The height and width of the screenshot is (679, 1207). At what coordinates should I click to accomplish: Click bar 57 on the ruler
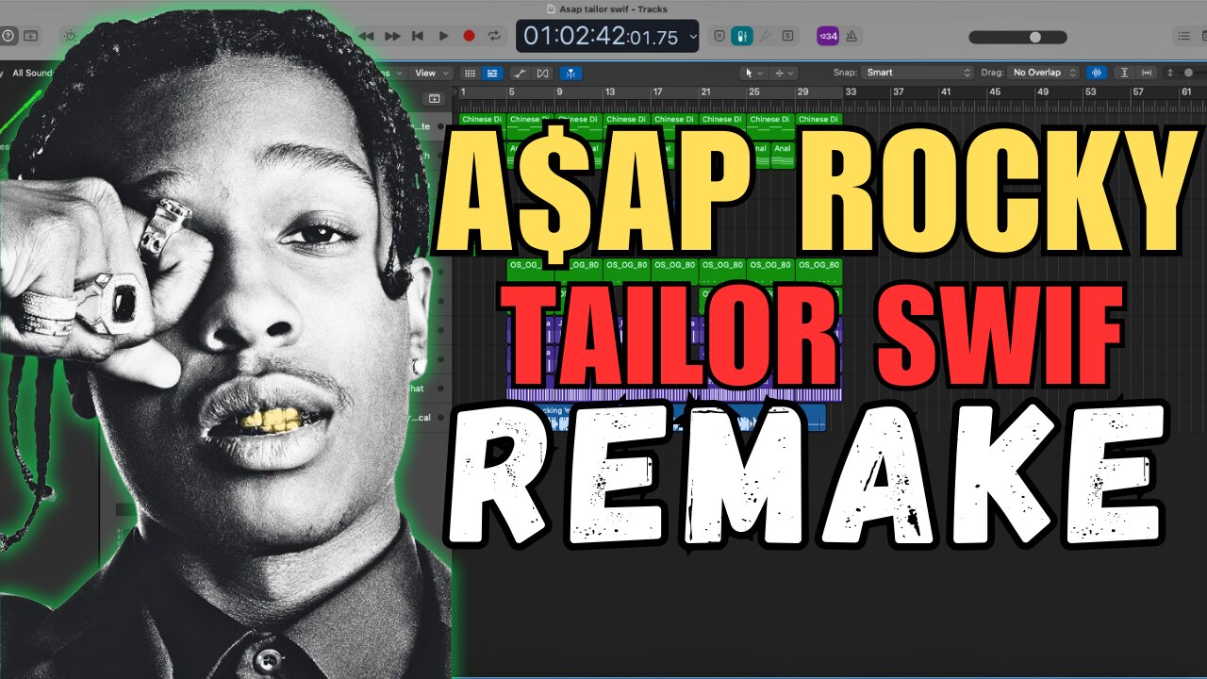(1138, 92)
